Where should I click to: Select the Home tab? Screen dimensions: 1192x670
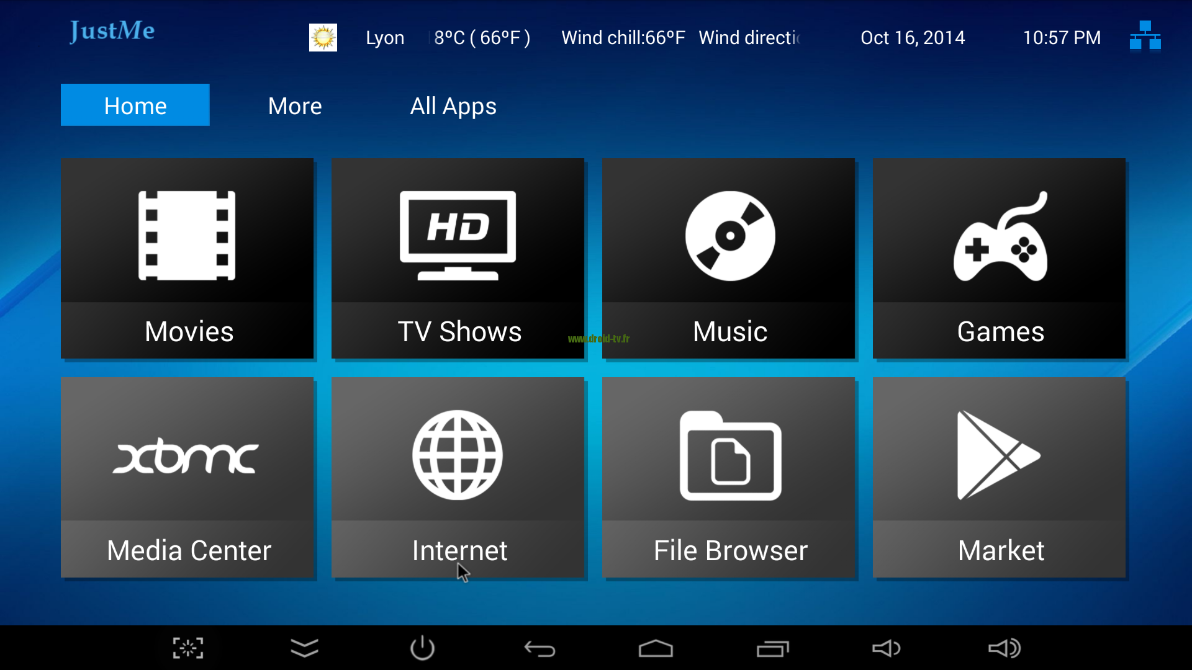tap(135, 105)
